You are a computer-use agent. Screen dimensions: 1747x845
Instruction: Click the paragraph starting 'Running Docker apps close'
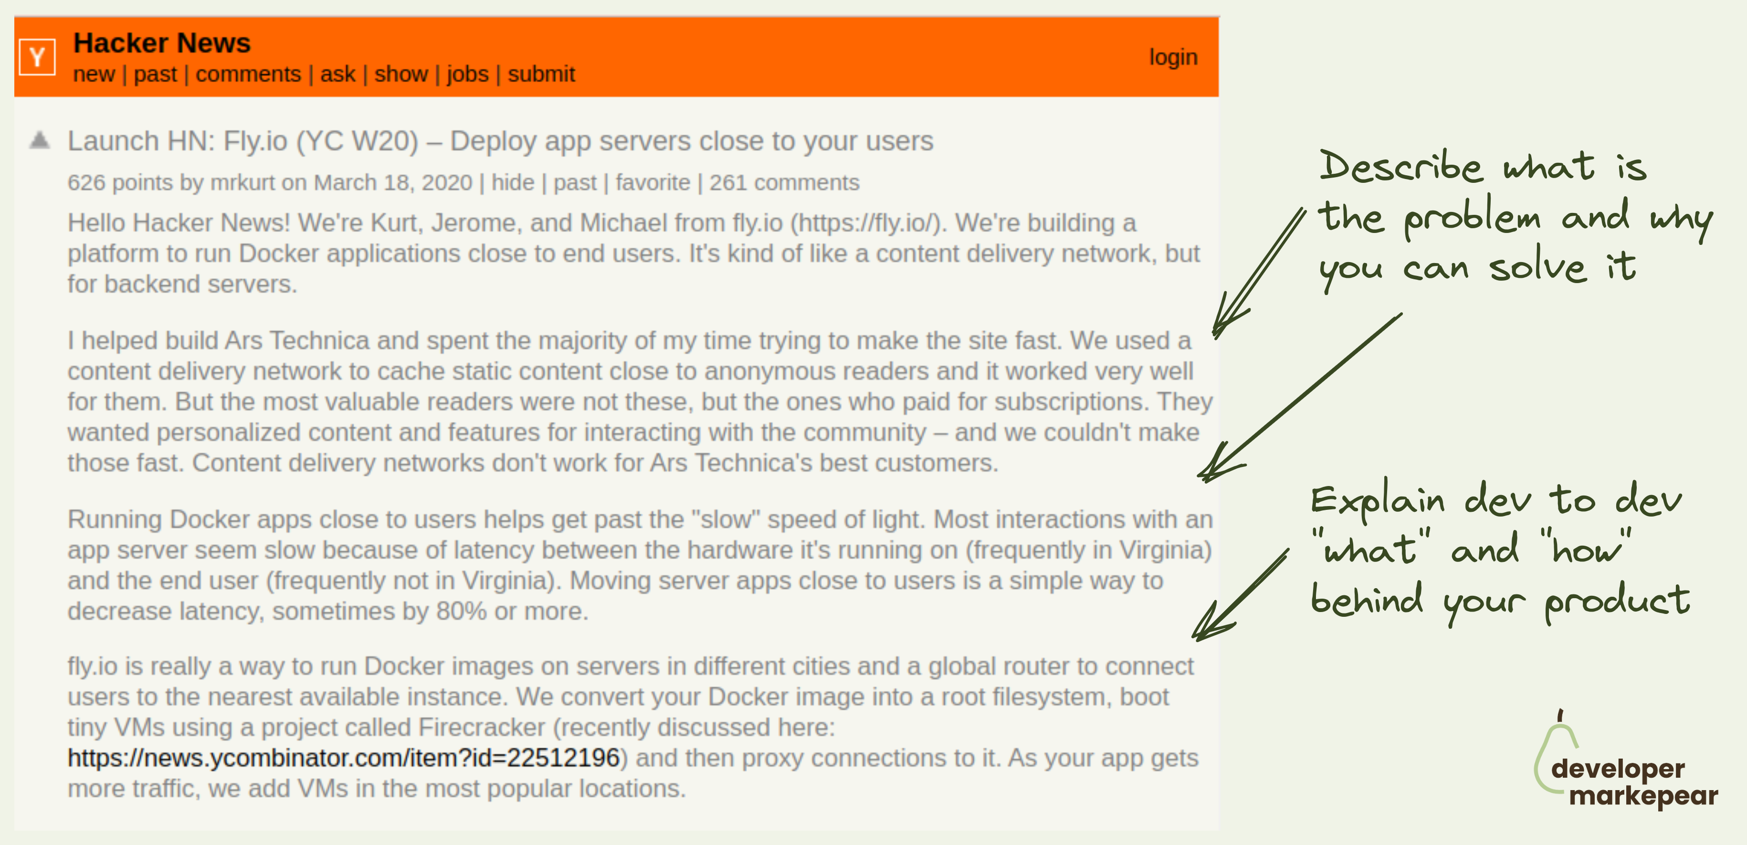pyautogui.click(x=640, y=565)
